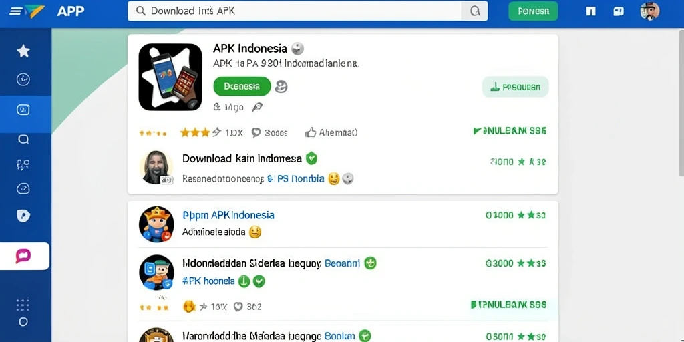Click the green PNULBANK S9S link in first card
The height and width of the screenshot is (342, 684).
(x=510, y=131)
